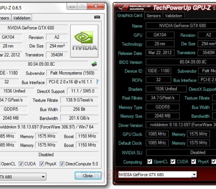Click 1085 MHz in GPU Clock row, ROG window

click(x=157, y=134)
